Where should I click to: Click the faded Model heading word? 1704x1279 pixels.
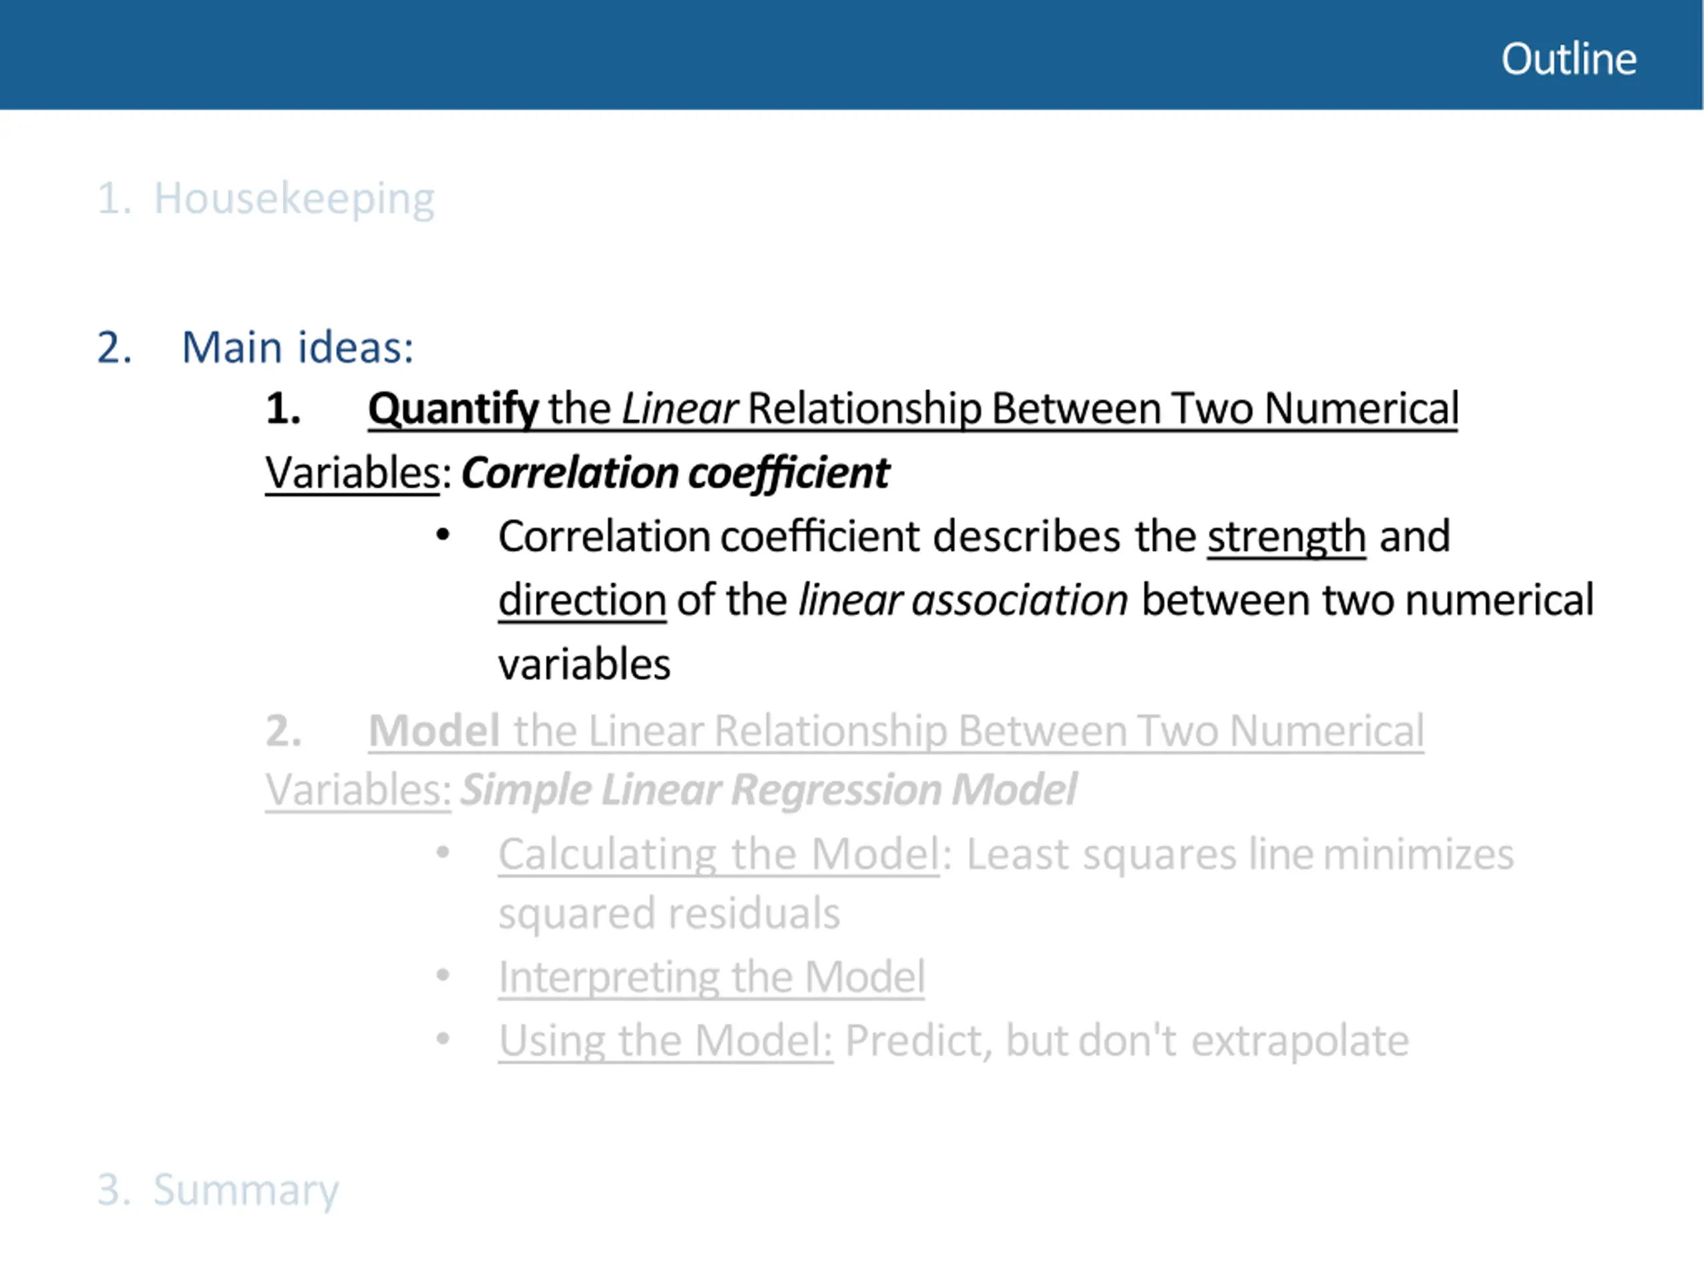click(435, 730)
